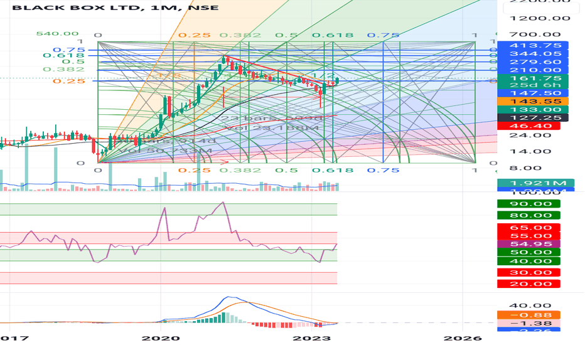Click the green 540.00 Gann box label
The width and height of the screenshot is (585, 345).
point(58,34)
